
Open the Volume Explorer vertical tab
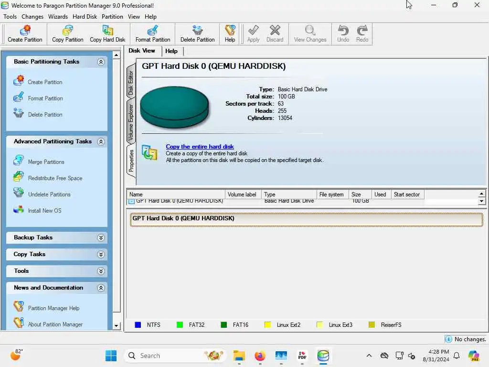131,122
